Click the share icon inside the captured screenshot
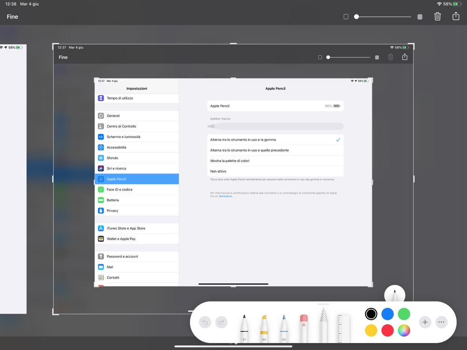 tap(404, 57)
